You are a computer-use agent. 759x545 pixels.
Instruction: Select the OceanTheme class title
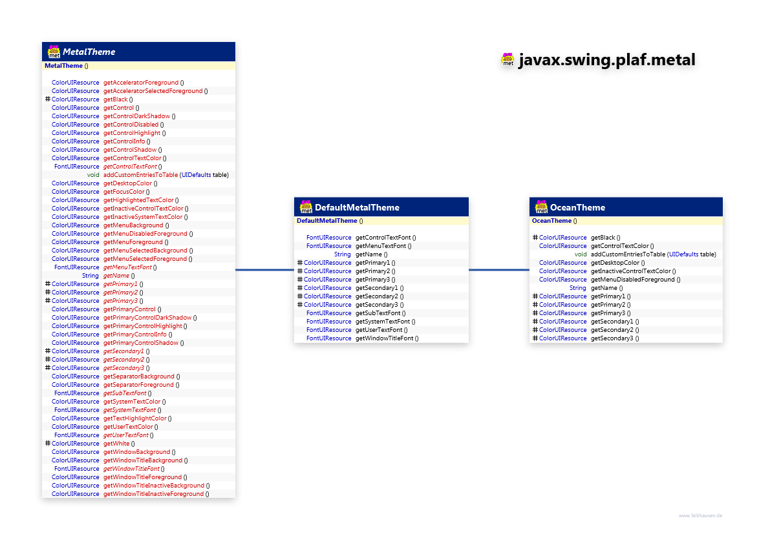577,207
